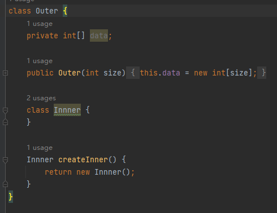Click the Innner class name with warning underline

click(67, 110)
